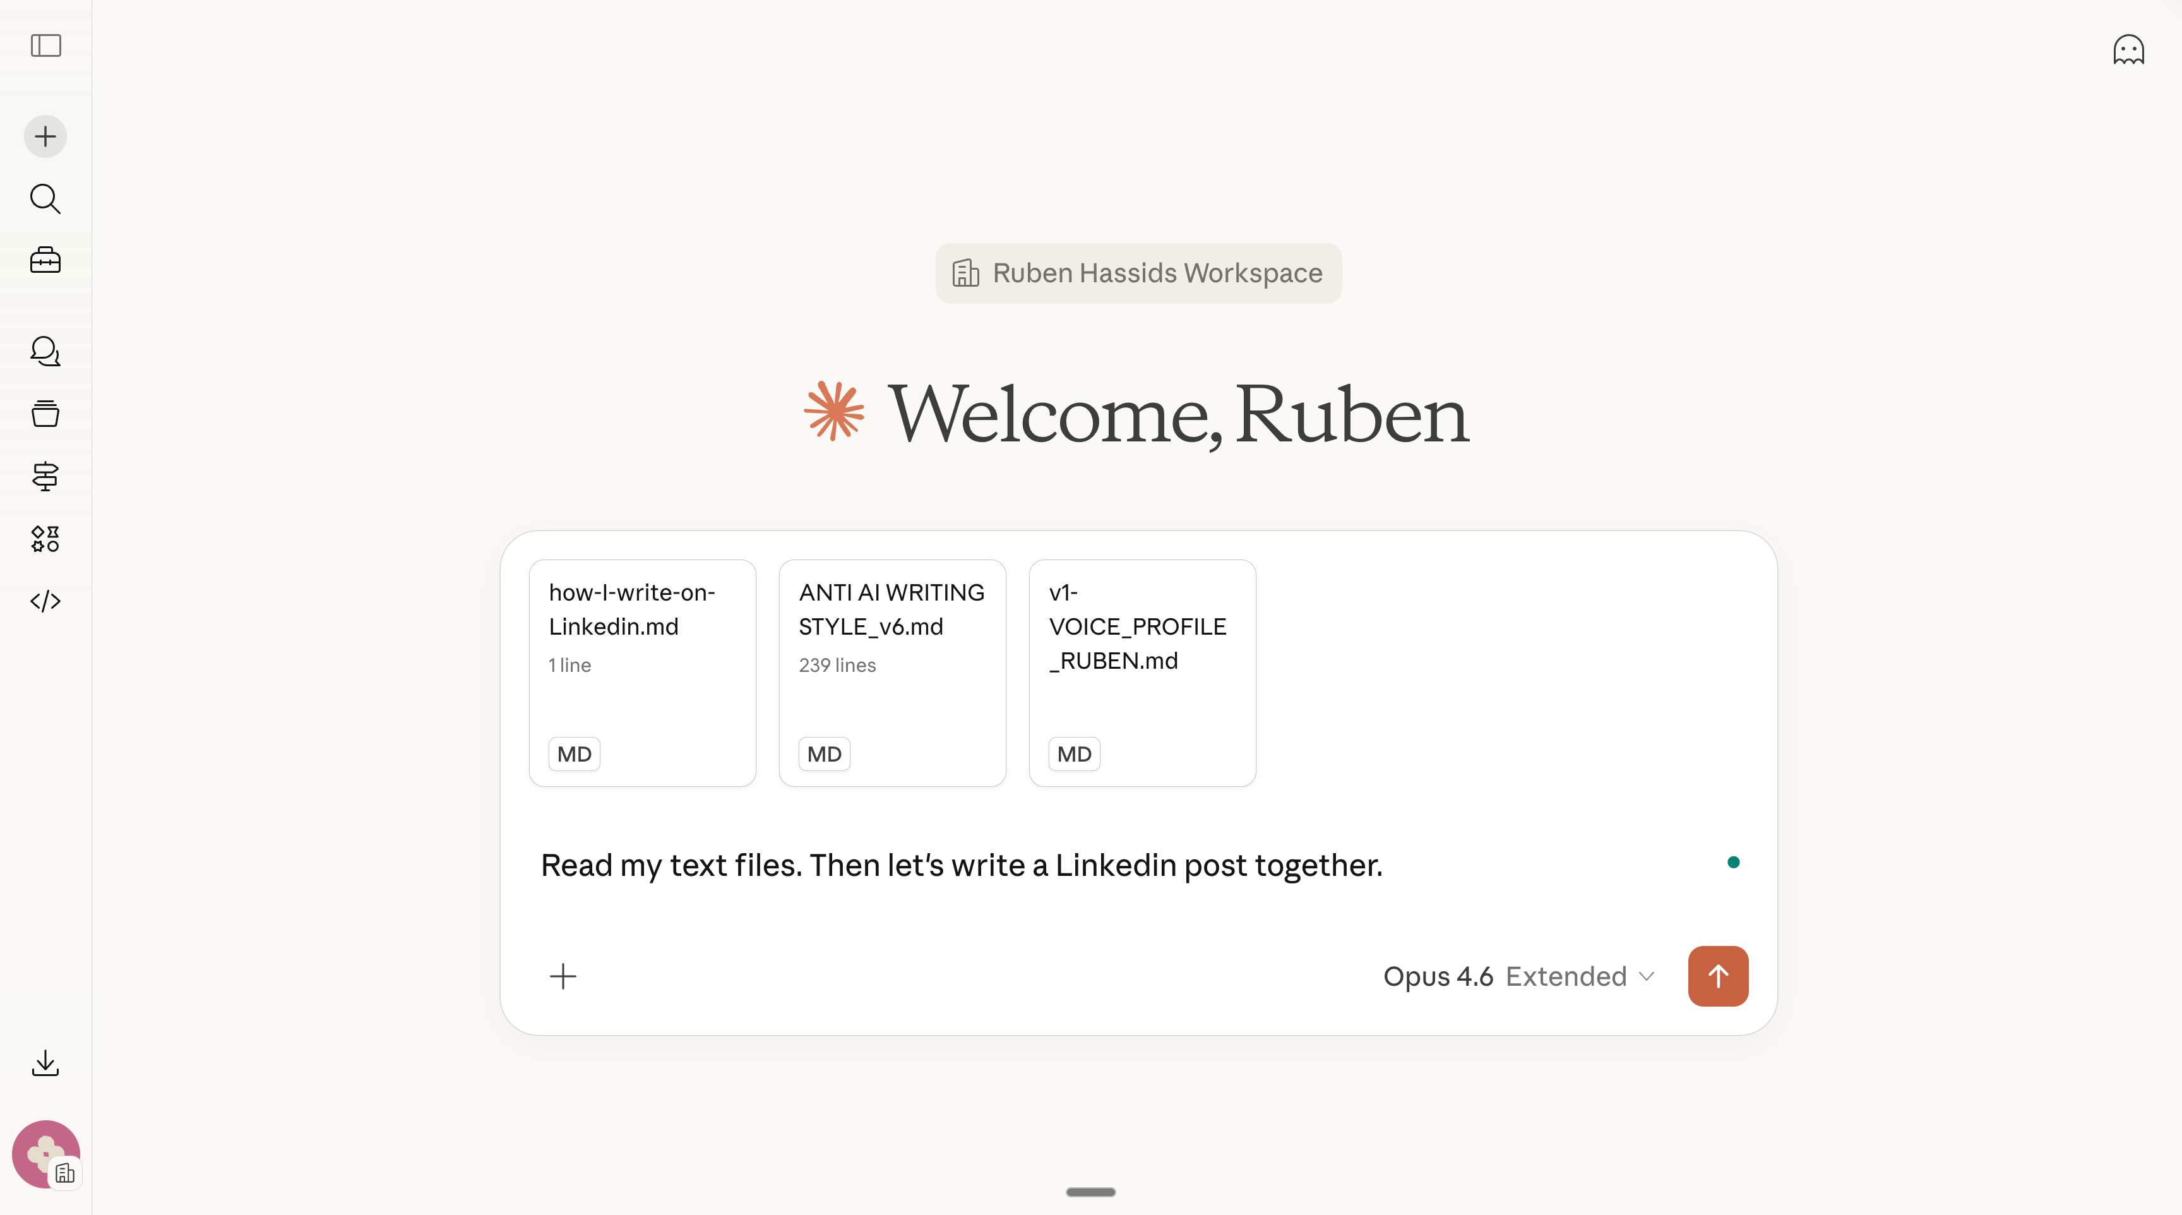Open the search icon in sidebar

pyautogui.click(x=45, y=199)
